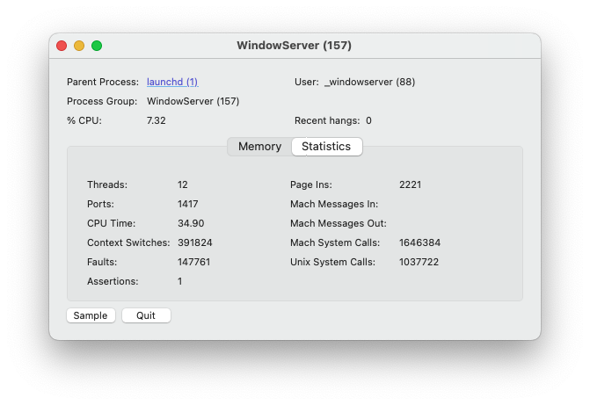Viewport: 590px width, 405px height.
Task: Click the Mach Messages In label
Action: click(x=334, y=204)
